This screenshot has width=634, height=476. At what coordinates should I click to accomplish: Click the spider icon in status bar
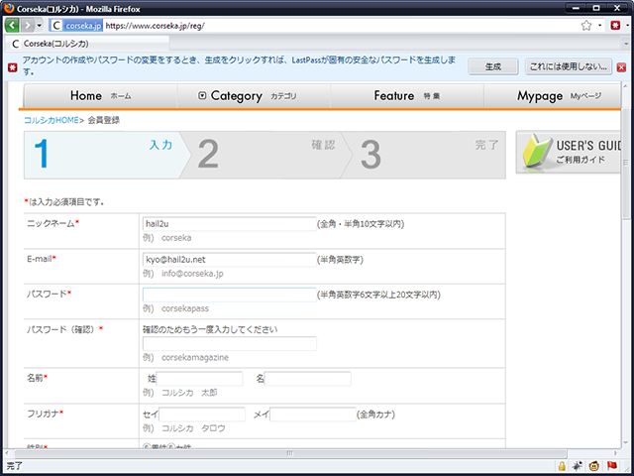pos(578,465)
